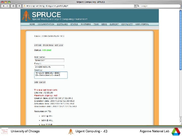The height and width of the screenshot is (136, 182).
Task: Click the site favicon in the address bar
Action: pos(24,6)
